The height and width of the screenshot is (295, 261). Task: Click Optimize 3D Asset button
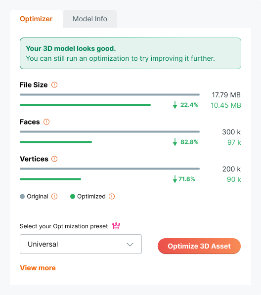click(199, 246)
